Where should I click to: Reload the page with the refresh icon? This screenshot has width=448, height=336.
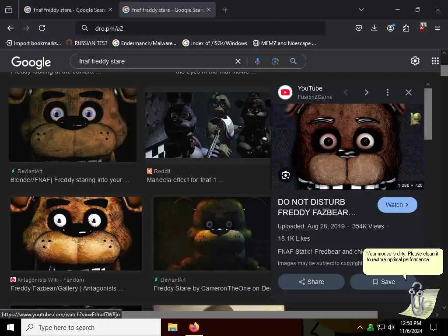(42, 28)
